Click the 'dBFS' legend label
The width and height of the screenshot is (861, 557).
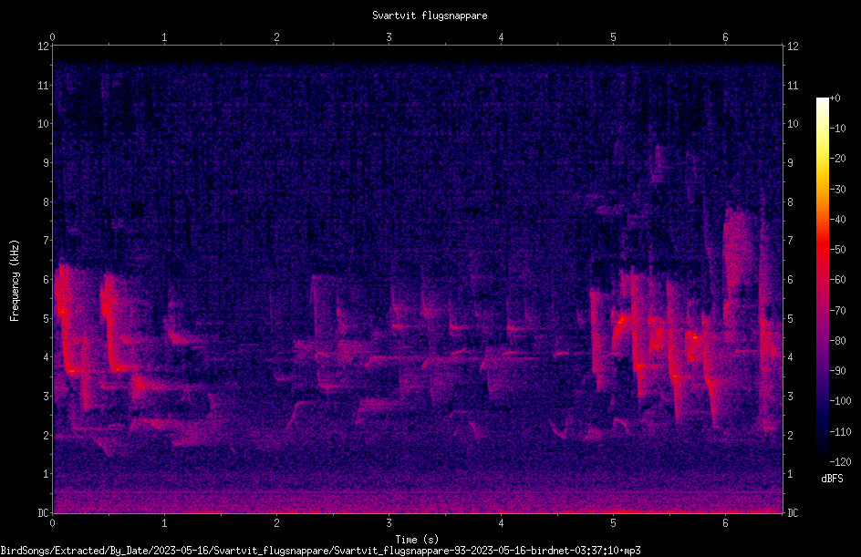coord(832,479)
